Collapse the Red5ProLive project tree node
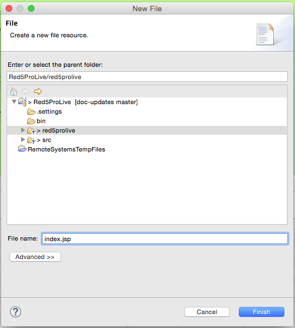This screenshot has width=295, height=328. tap(14, 102)
